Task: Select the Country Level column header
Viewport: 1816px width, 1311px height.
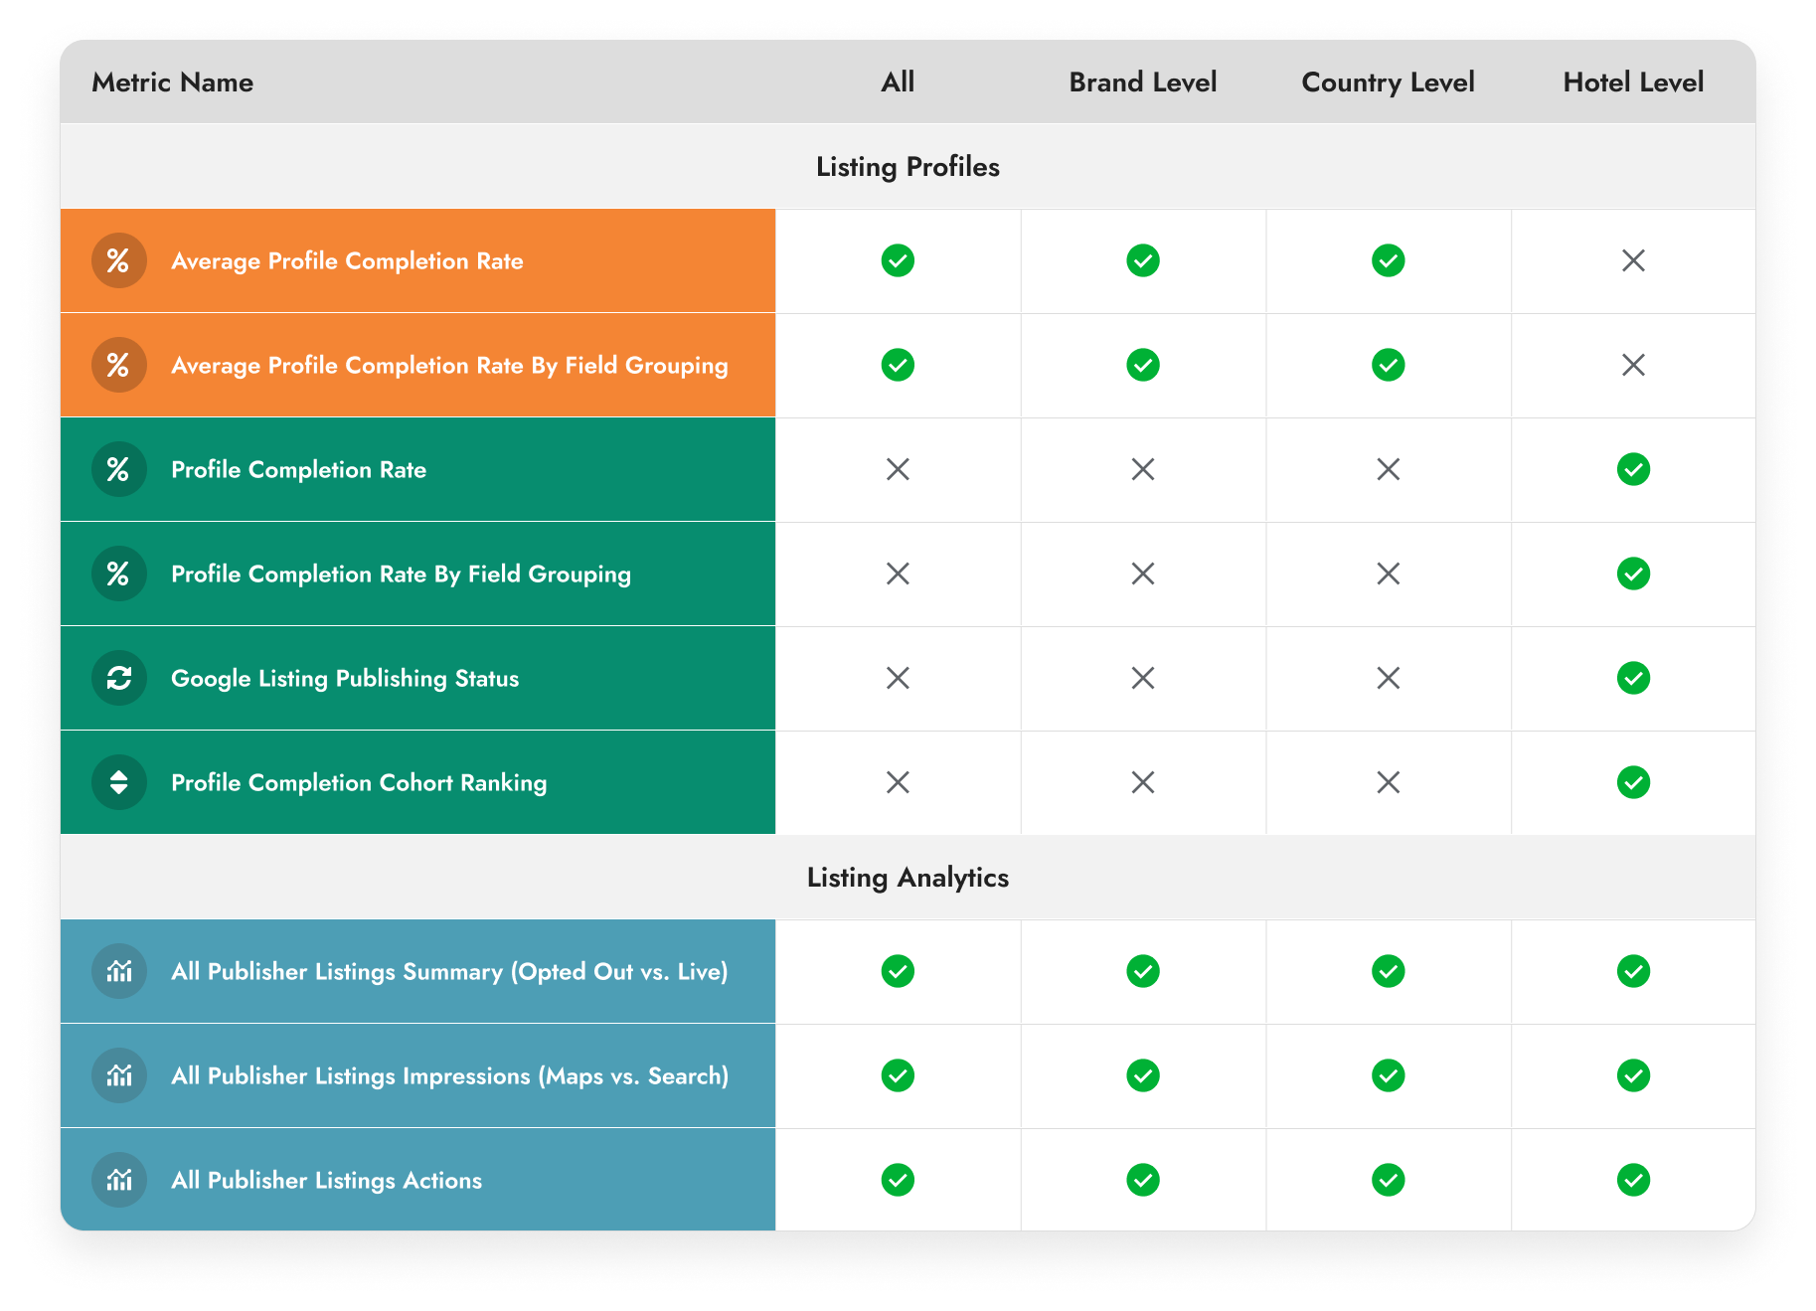Action: point(1388,82)
